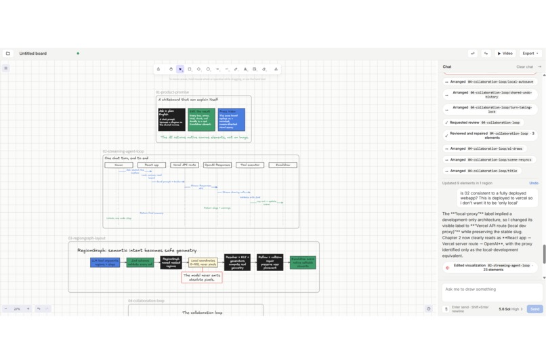This screenshot has height=364, width=546.
Task: Select the Eraser tool
Action: [x=264, y=69]
